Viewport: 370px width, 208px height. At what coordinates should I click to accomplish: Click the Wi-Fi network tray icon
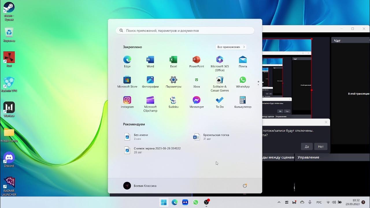tap(328, 202)
